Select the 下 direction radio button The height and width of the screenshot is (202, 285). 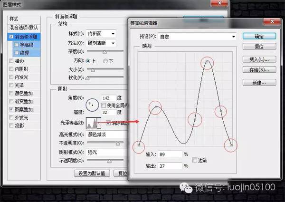coord(105,61)
